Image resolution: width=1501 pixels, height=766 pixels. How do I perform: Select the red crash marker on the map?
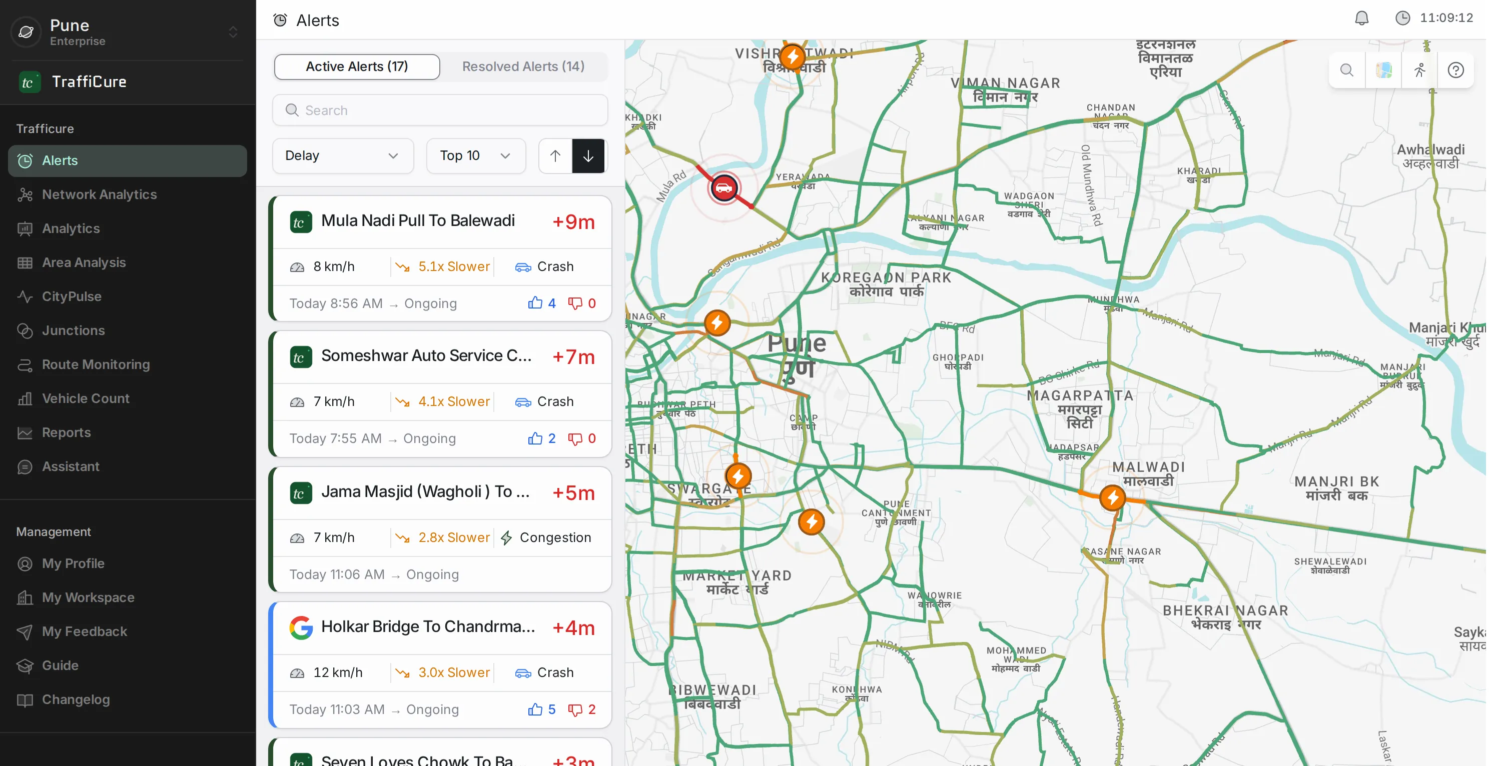(723, 188)
